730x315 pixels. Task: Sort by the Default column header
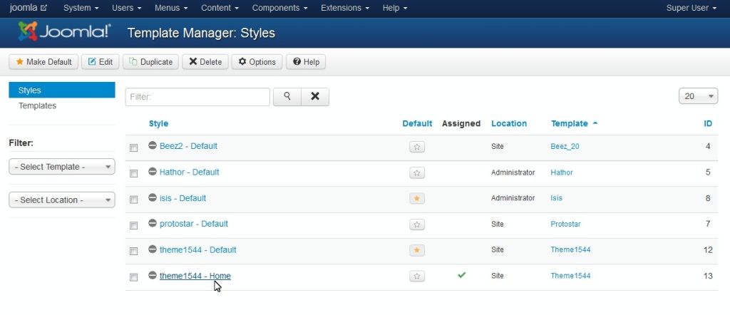click(x=417, y=123)
